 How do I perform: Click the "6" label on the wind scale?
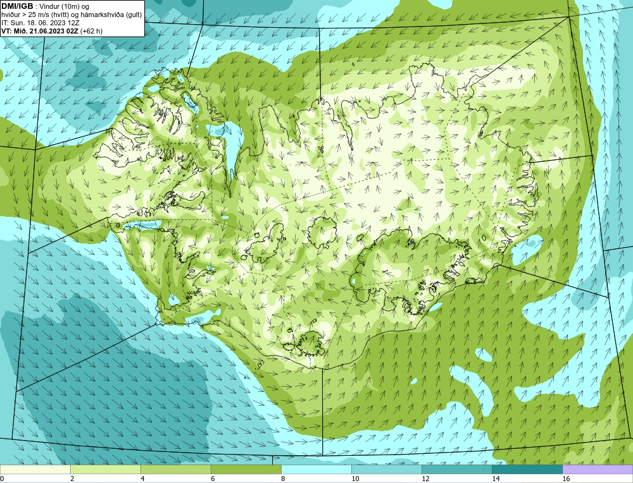tap(213, 479)
